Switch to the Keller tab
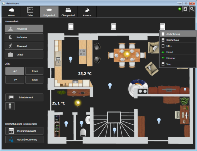The image size is (197, 151). point(30,12)
